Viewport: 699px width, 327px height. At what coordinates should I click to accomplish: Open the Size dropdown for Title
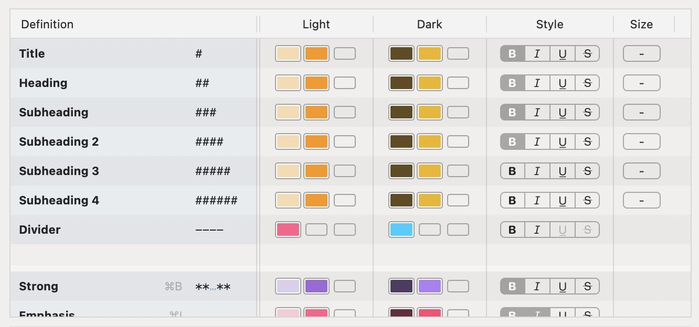[x=641, y=53]
